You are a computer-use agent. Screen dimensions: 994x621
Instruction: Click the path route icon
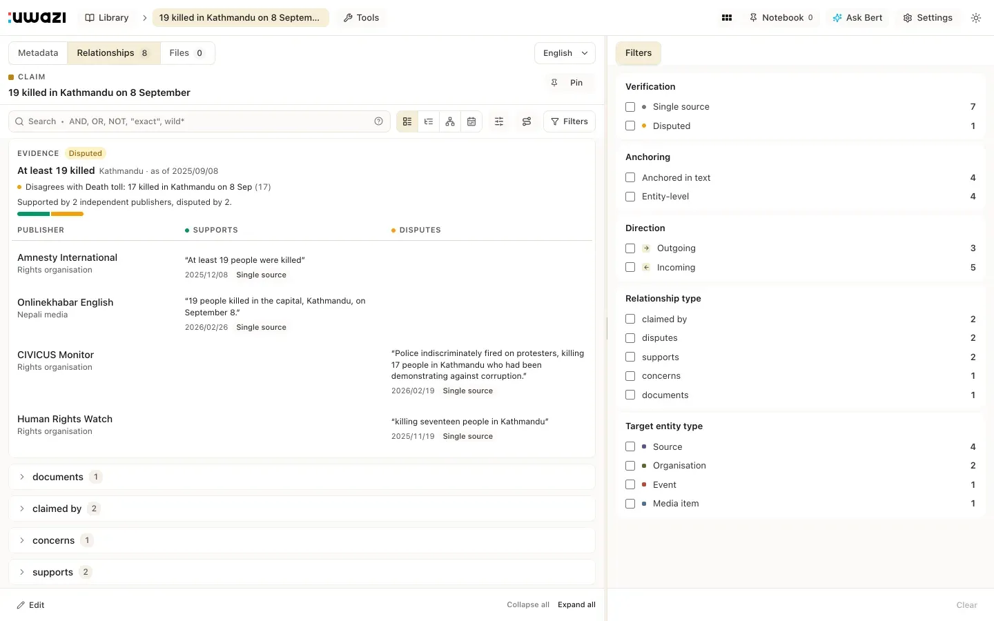pyautogui.click(x=527, y=121)
